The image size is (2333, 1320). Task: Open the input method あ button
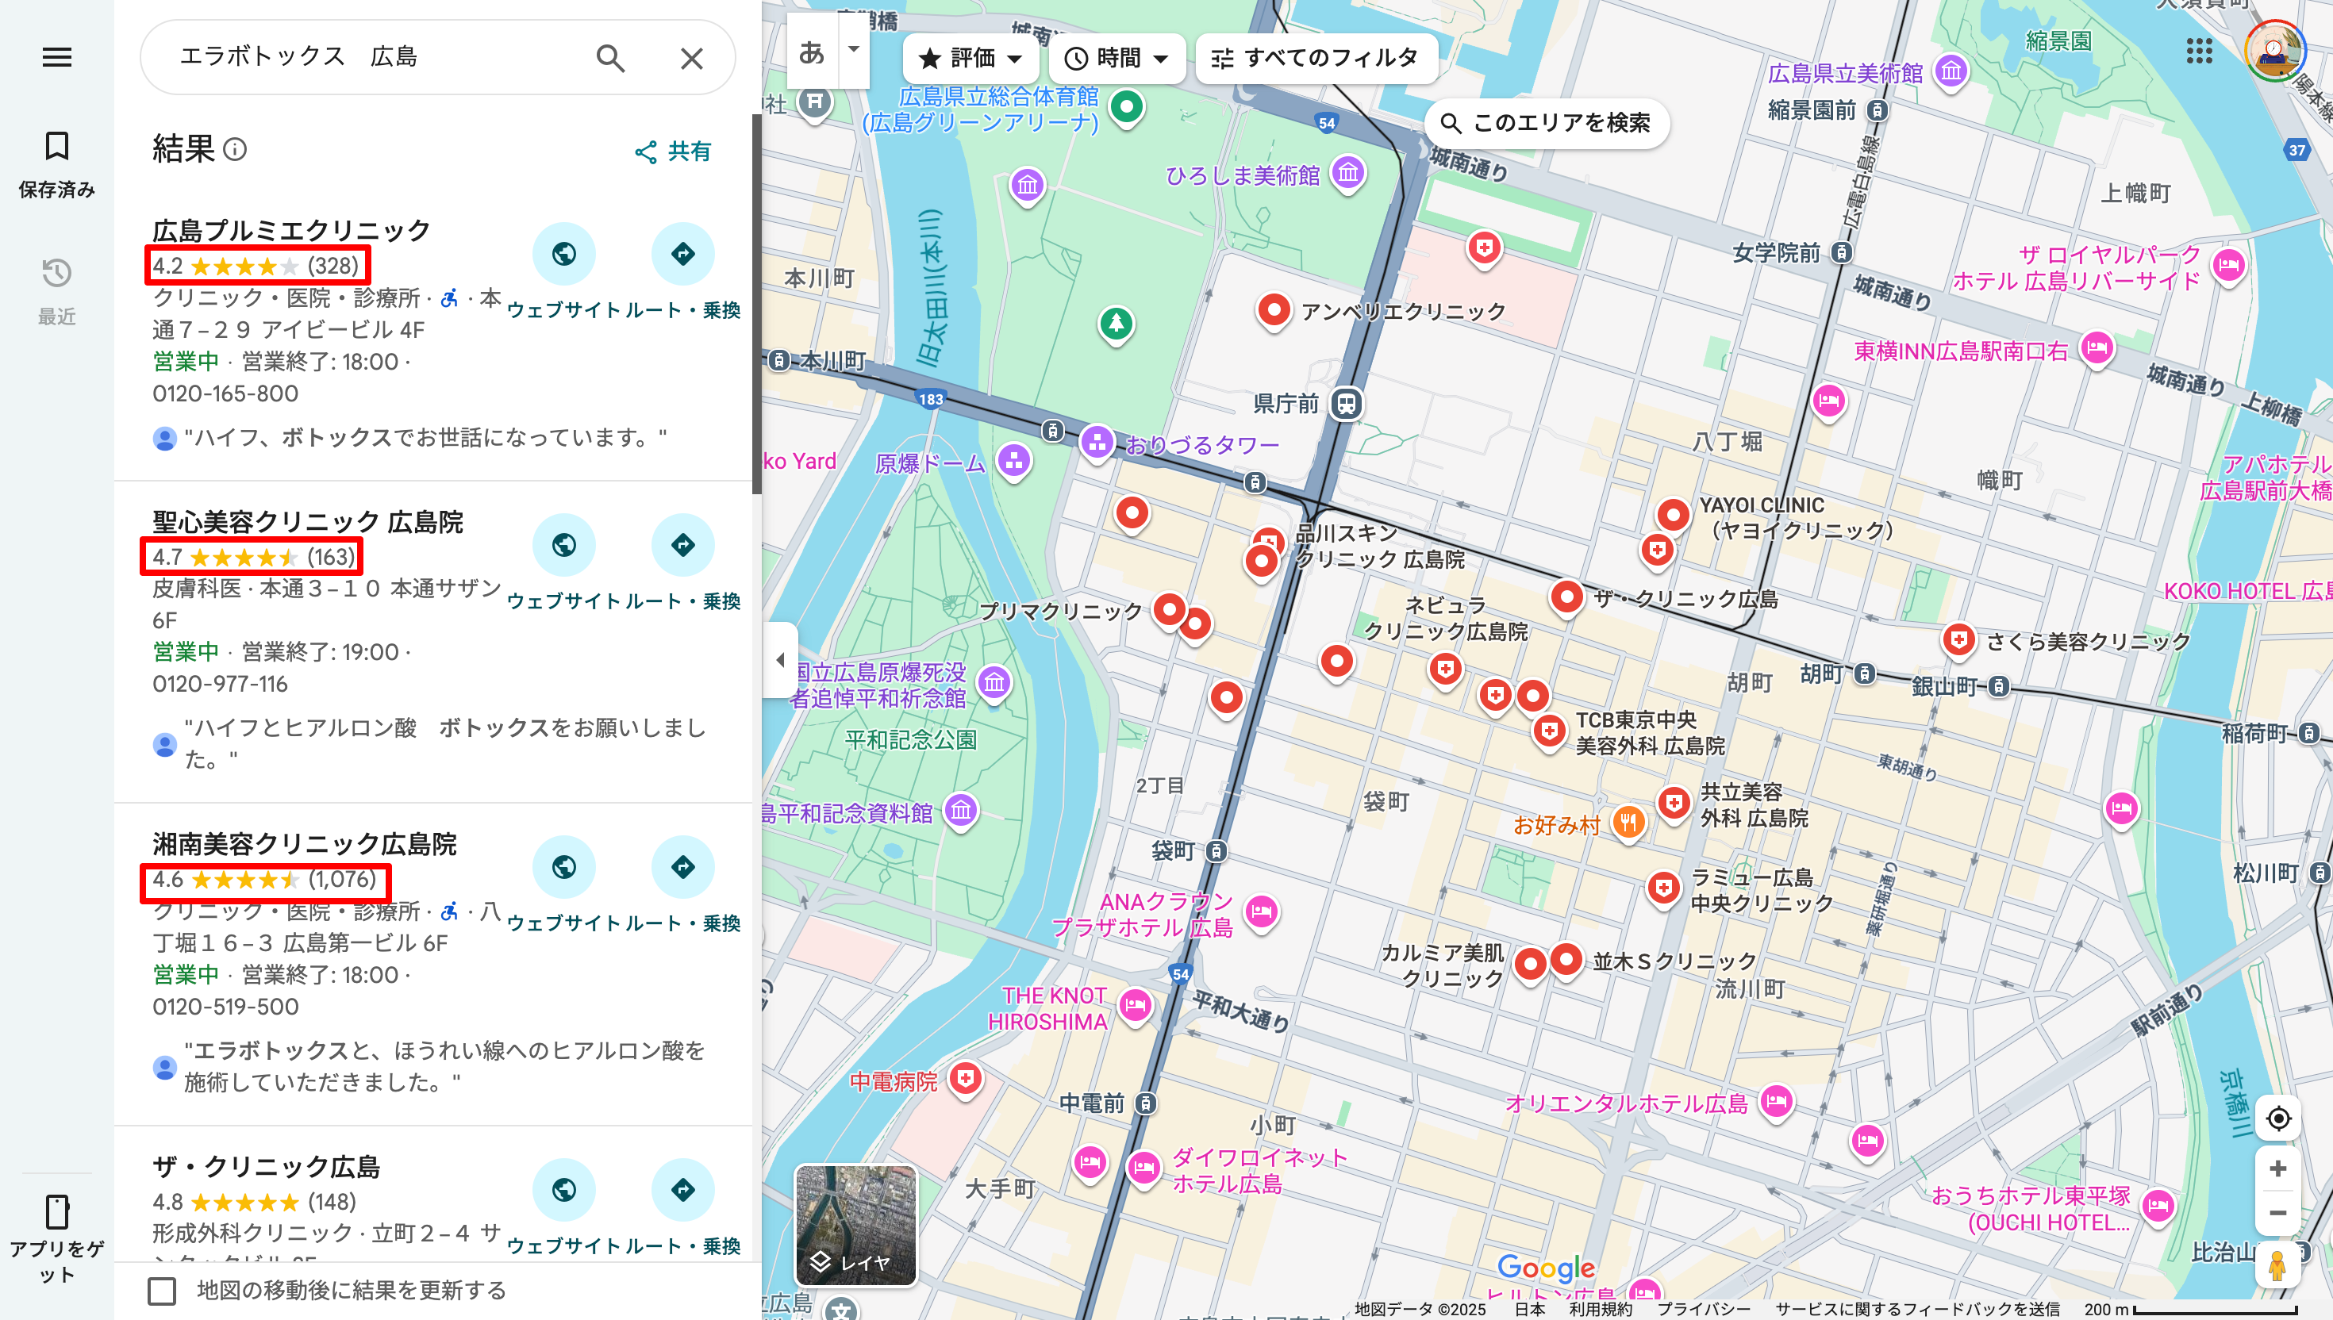click(812, 52)
